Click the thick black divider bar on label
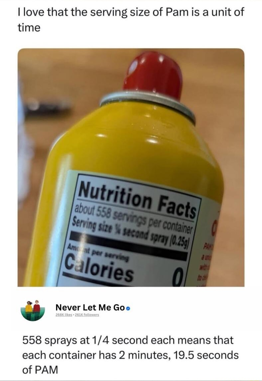 click(128, 246)
